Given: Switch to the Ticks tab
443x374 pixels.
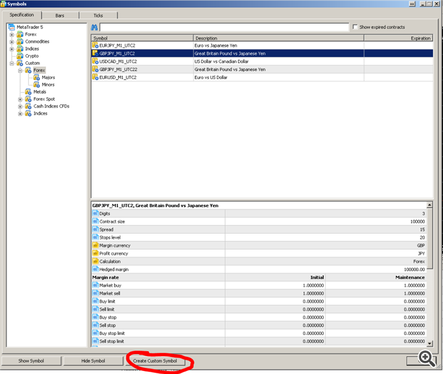Looking at the screenshot, I should click(98, 15).
